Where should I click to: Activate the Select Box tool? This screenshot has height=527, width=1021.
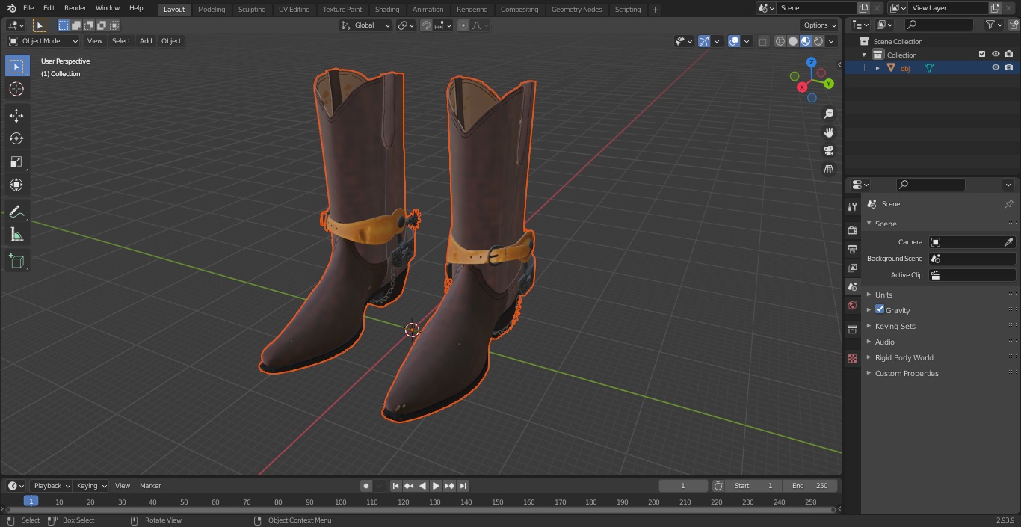[16, 66]
